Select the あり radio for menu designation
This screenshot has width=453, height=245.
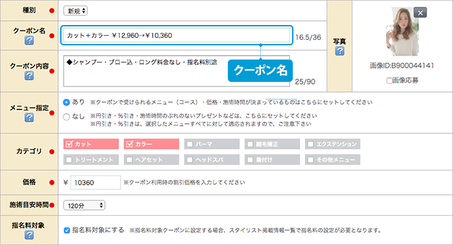66,102
